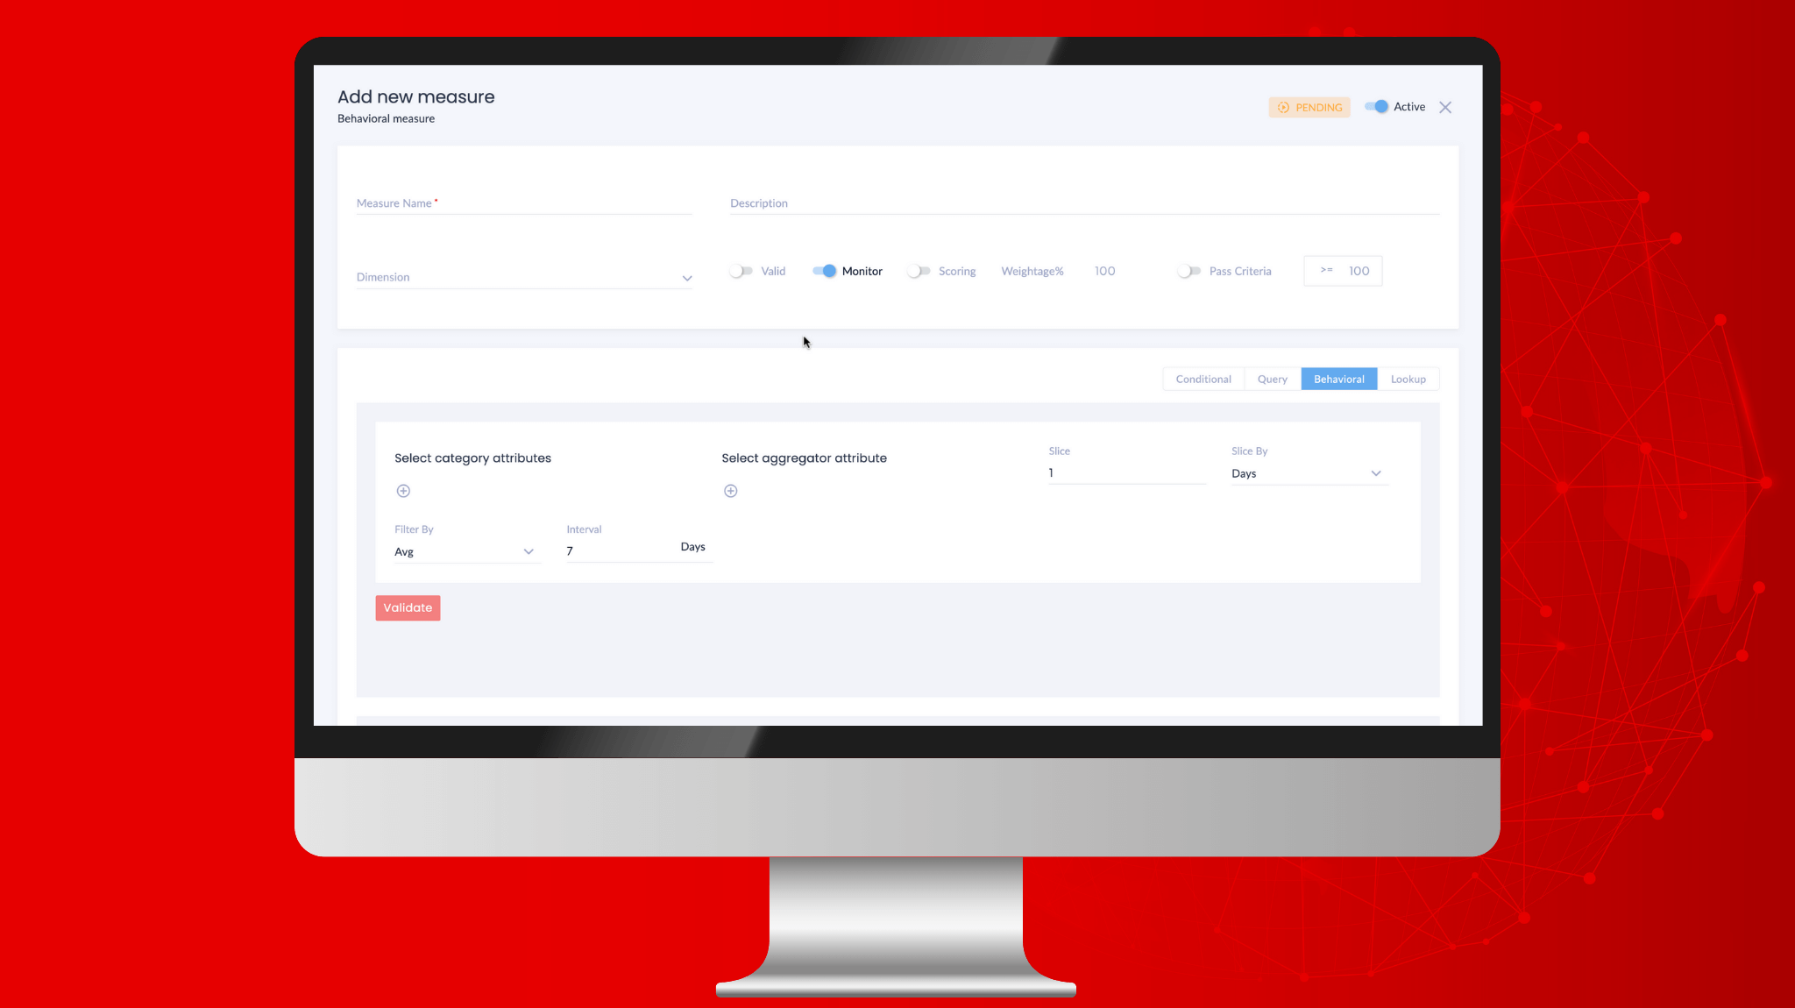Click the add category attribute icon
Viewport: 1795px width, 1008px height.
coord(403,491)
